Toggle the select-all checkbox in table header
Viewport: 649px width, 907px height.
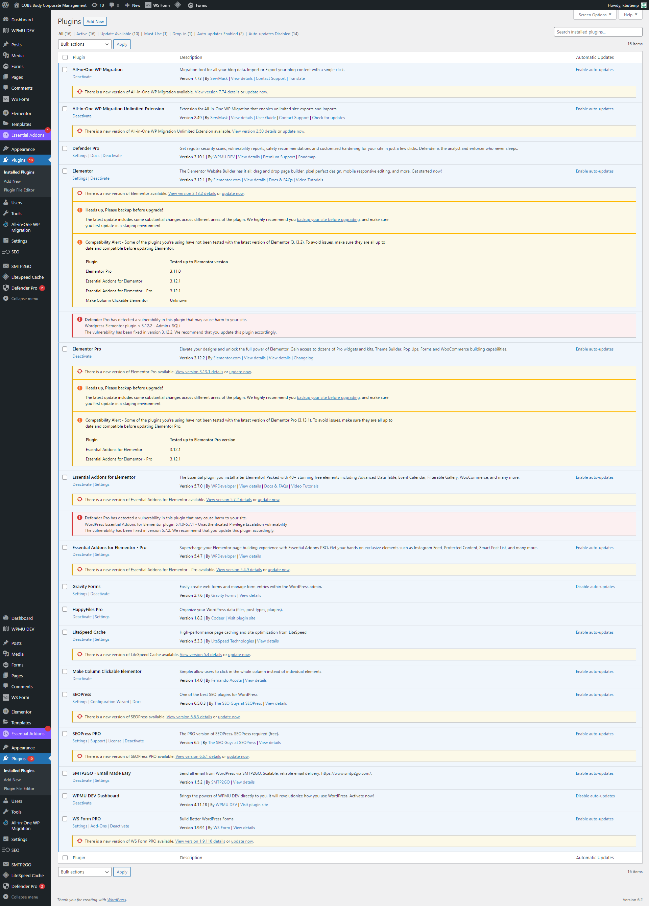click(x=65, y=58)
